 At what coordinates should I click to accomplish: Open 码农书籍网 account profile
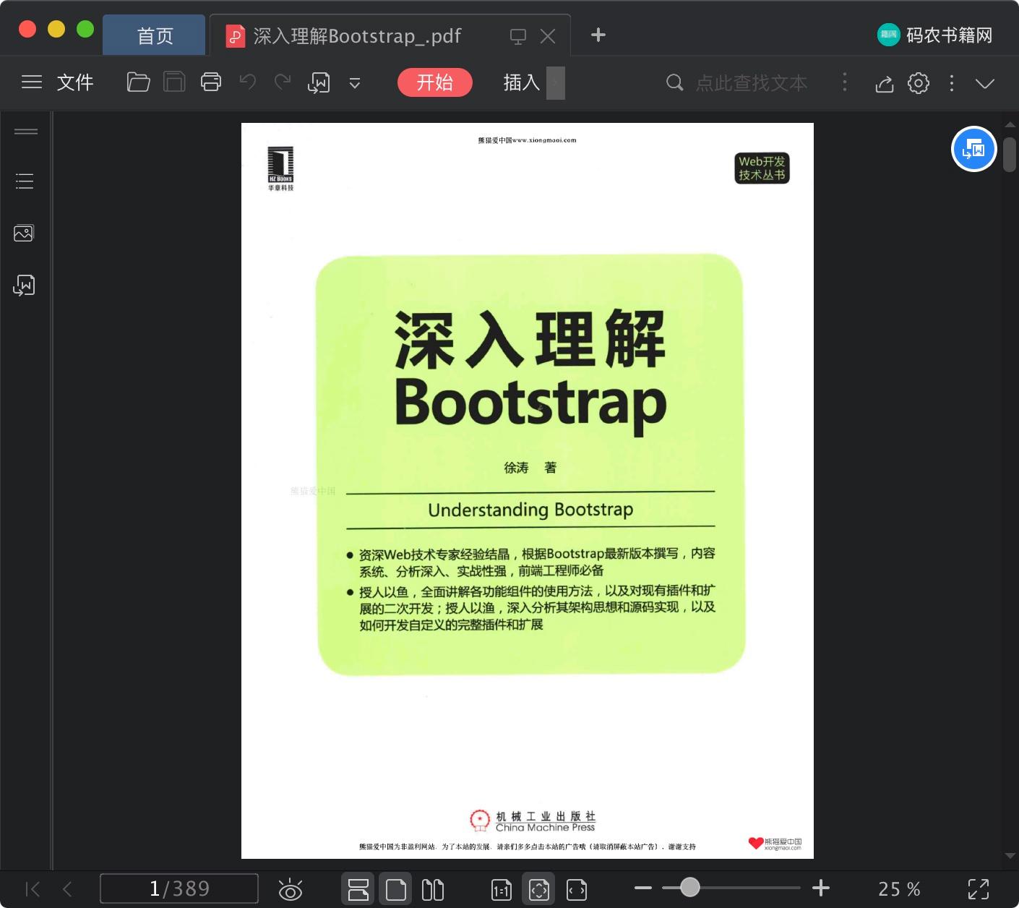[x=934, y=35]
